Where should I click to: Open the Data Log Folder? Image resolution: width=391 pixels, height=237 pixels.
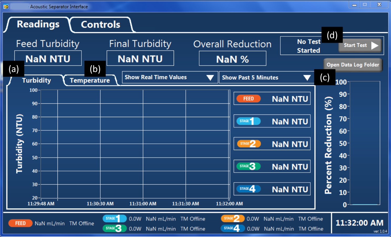click(x=353, y=65)
